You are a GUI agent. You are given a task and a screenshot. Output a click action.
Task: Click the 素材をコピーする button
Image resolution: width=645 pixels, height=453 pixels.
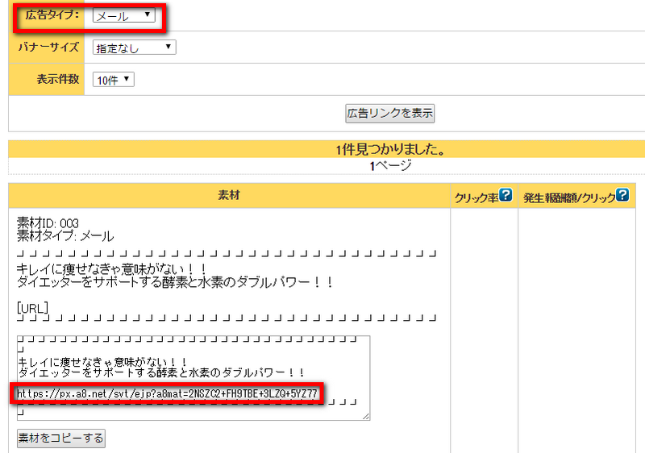pyautogui.click(x=60, y=438)
